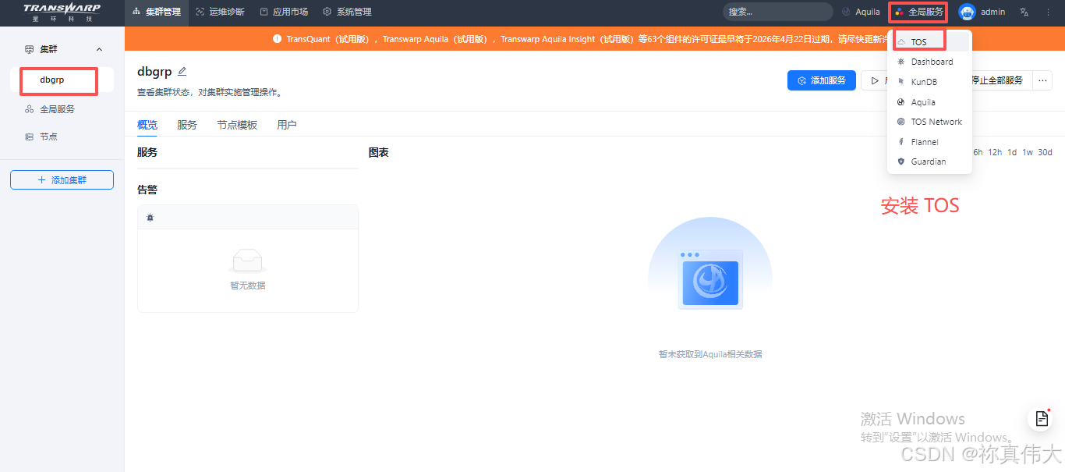Open Aquila link in the top bar

tap(861, 12)
